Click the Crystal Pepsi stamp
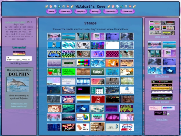 point(127,127)
